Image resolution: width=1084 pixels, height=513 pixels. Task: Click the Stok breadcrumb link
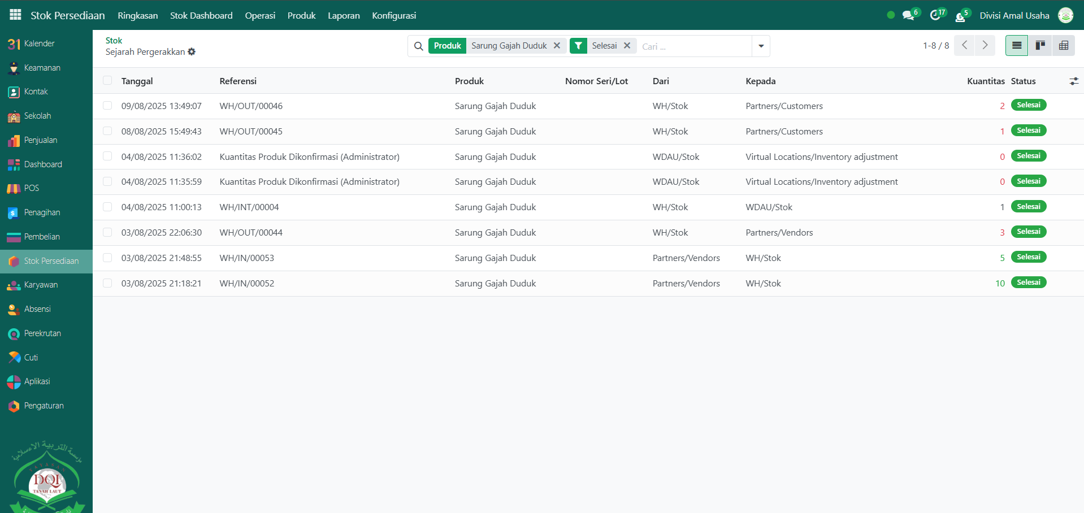114,41
